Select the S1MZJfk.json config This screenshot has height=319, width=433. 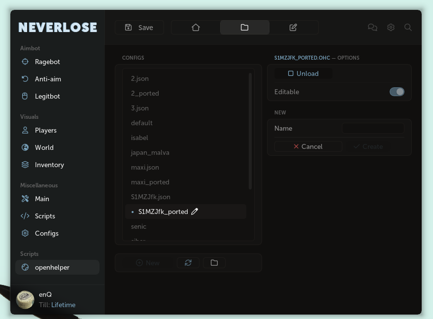tap(186, 197)
